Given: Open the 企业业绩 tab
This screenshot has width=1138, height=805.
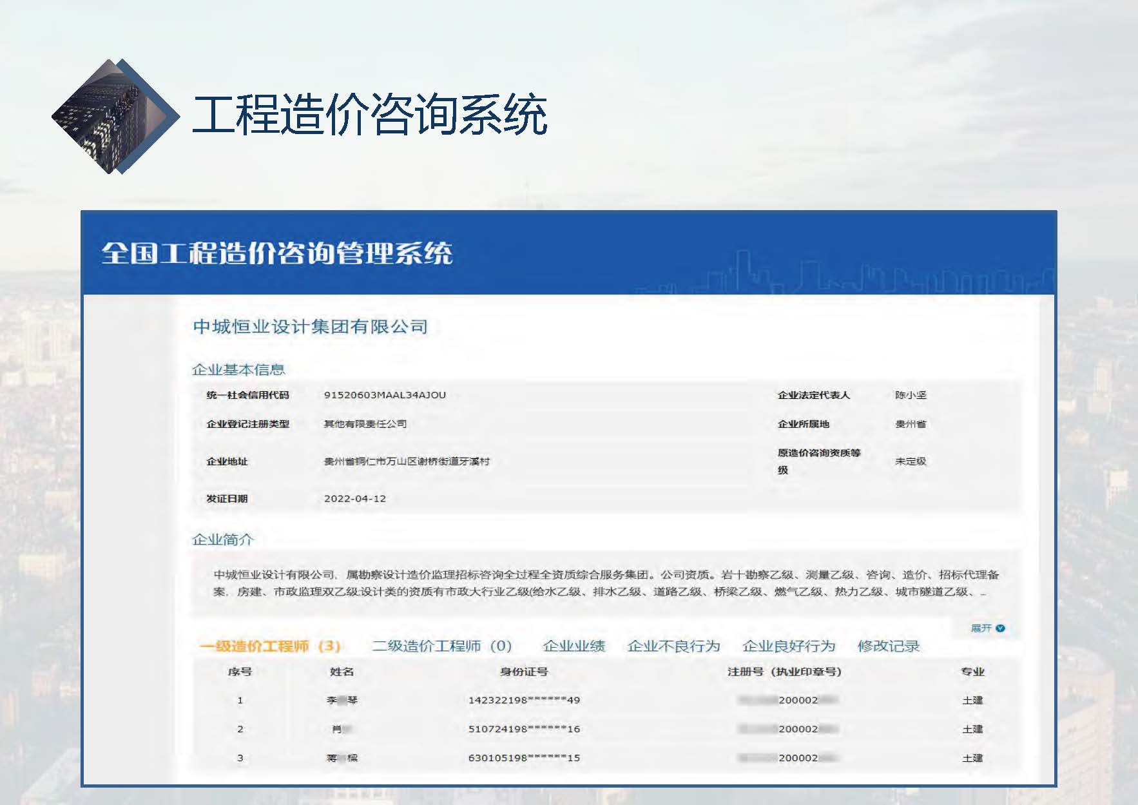Looking at the screenshot, I should (574, 646).
